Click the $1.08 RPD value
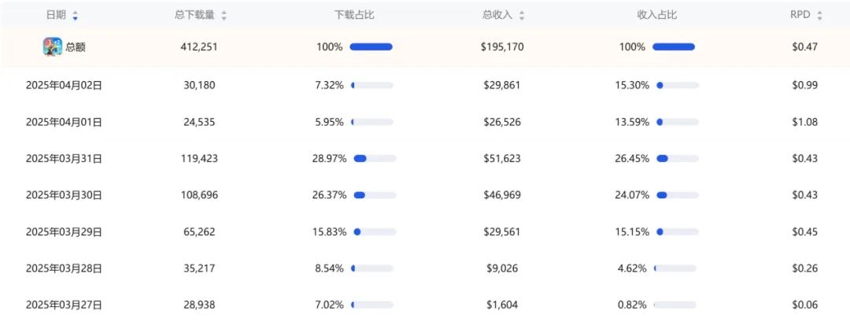The image size is (850, 325). [x=804, y=122]
